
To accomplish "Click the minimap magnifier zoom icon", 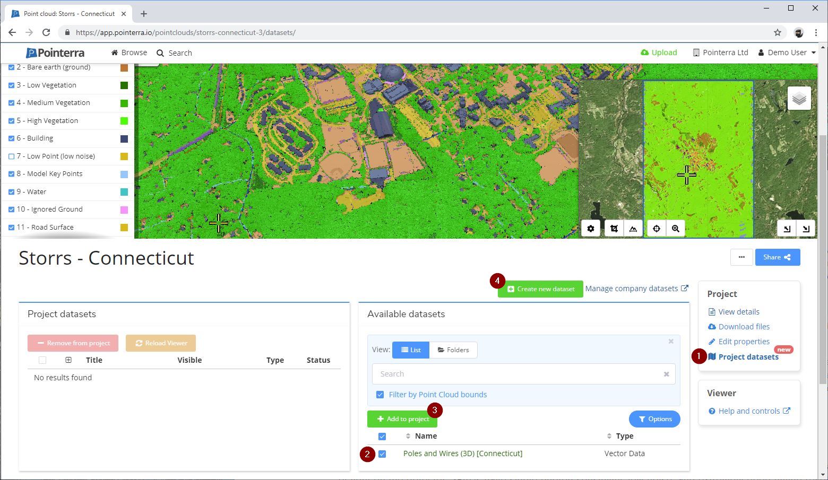I will [676, 229].
